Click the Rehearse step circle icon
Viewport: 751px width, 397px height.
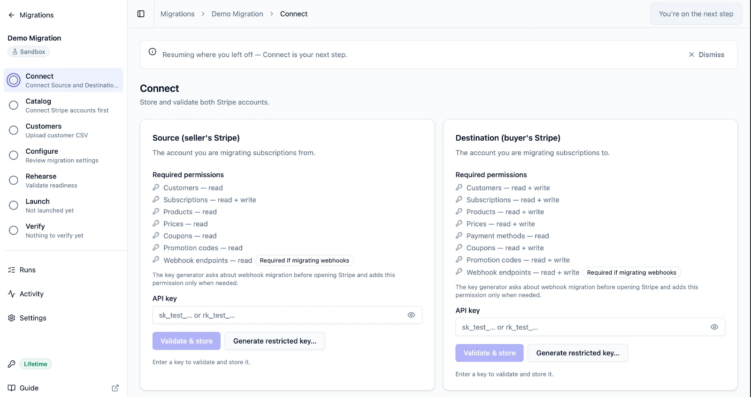(x=14, y=180)
